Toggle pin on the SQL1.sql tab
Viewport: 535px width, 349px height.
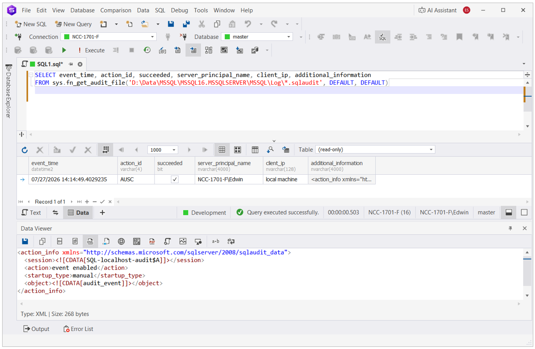[x=71, y=64]
